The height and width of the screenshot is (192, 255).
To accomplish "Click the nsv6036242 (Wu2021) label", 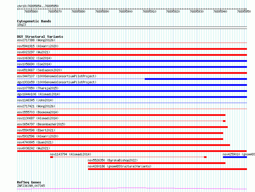I will point(34,148).
